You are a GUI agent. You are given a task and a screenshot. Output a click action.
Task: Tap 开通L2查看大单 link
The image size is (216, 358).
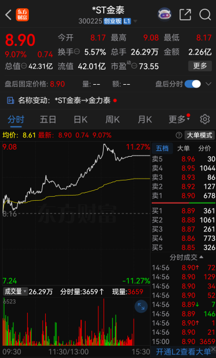pos(184,352)
